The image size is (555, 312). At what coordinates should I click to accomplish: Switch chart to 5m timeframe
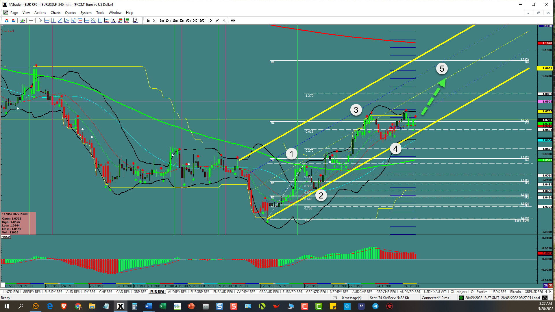tap(162, 21)
